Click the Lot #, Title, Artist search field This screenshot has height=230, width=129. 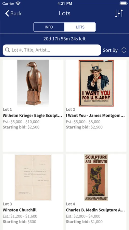[52, 50]
